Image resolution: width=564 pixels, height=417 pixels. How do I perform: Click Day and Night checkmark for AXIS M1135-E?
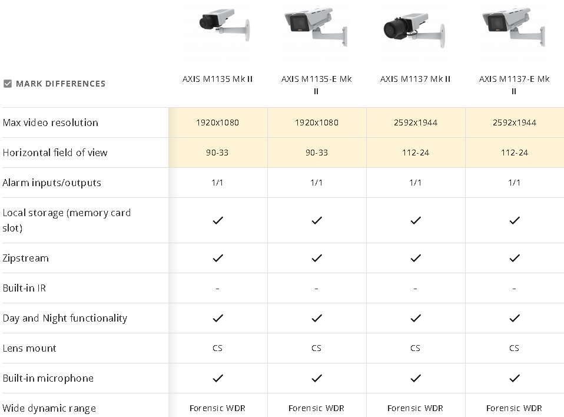pos(317,318)
